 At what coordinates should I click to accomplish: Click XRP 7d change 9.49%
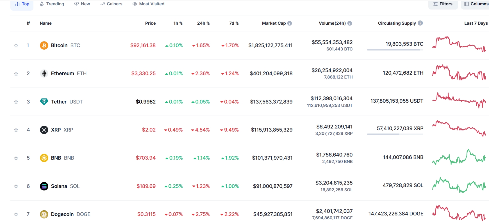point(229,130)
